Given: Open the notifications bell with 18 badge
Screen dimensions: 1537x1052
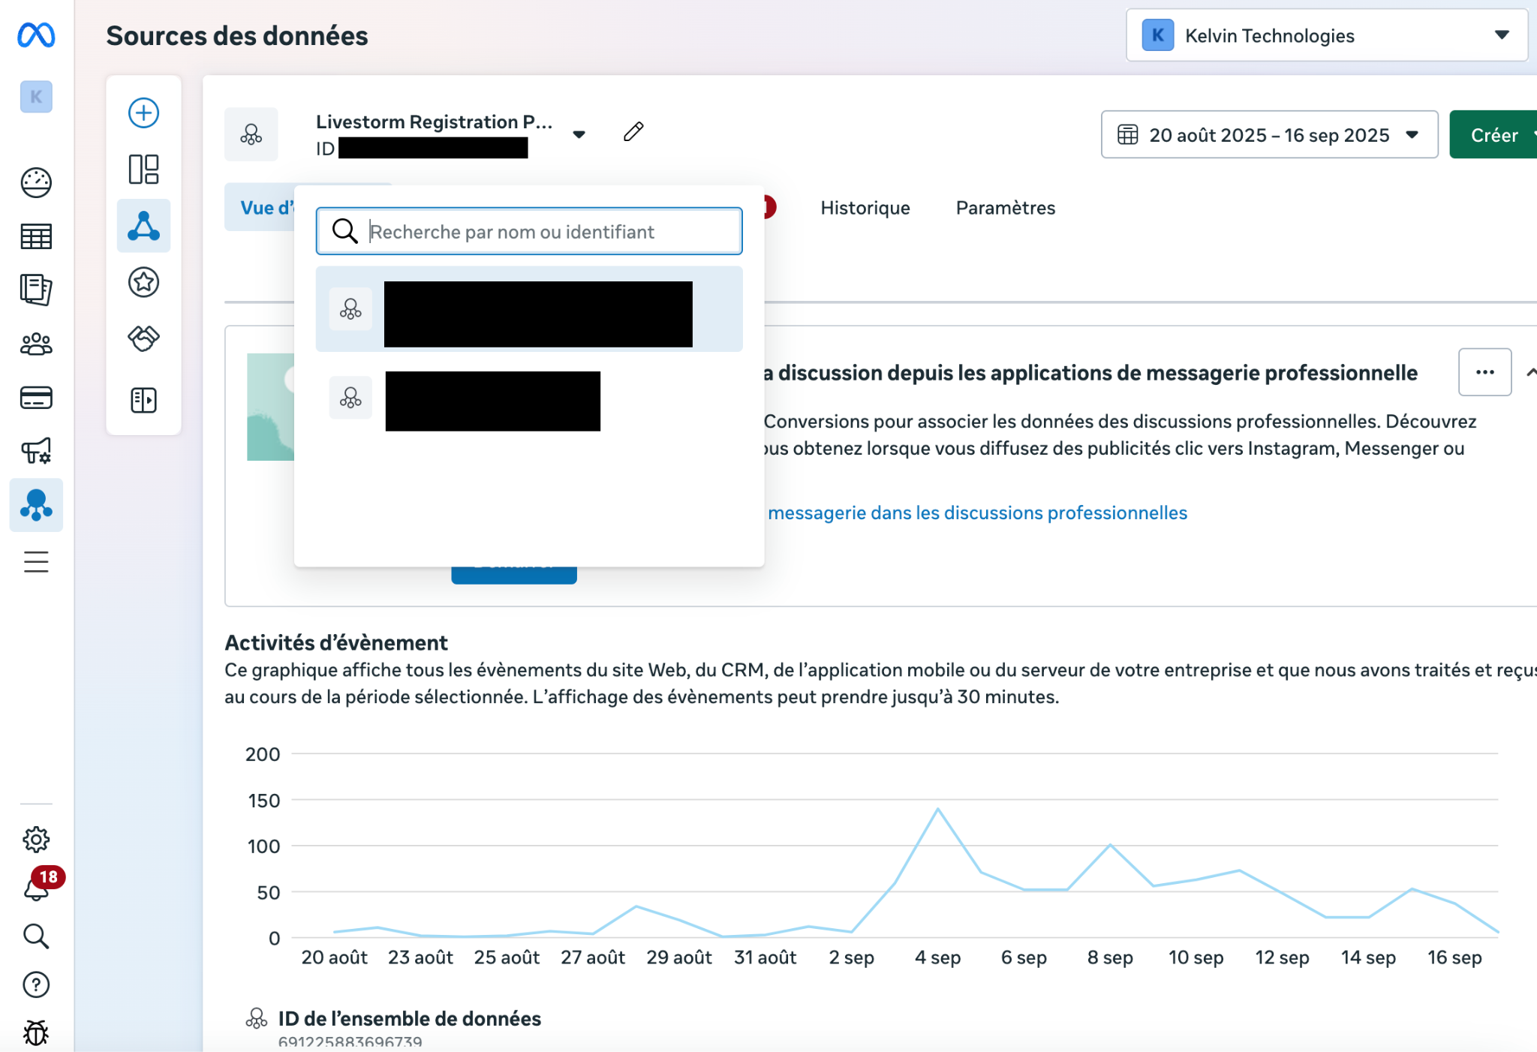Looking at the screenshot, I should click(36, 888).
